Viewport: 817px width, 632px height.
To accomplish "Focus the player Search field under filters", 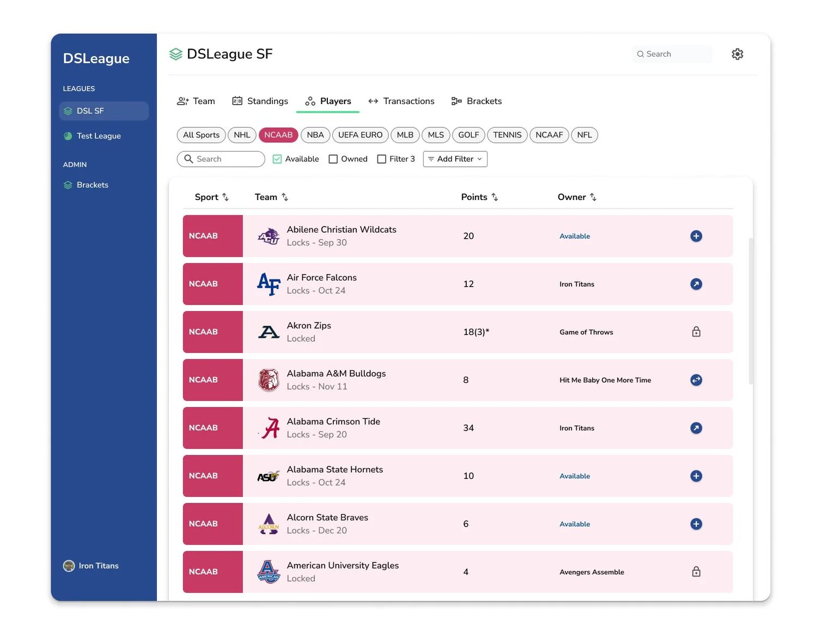I will [x=221, y=159].
